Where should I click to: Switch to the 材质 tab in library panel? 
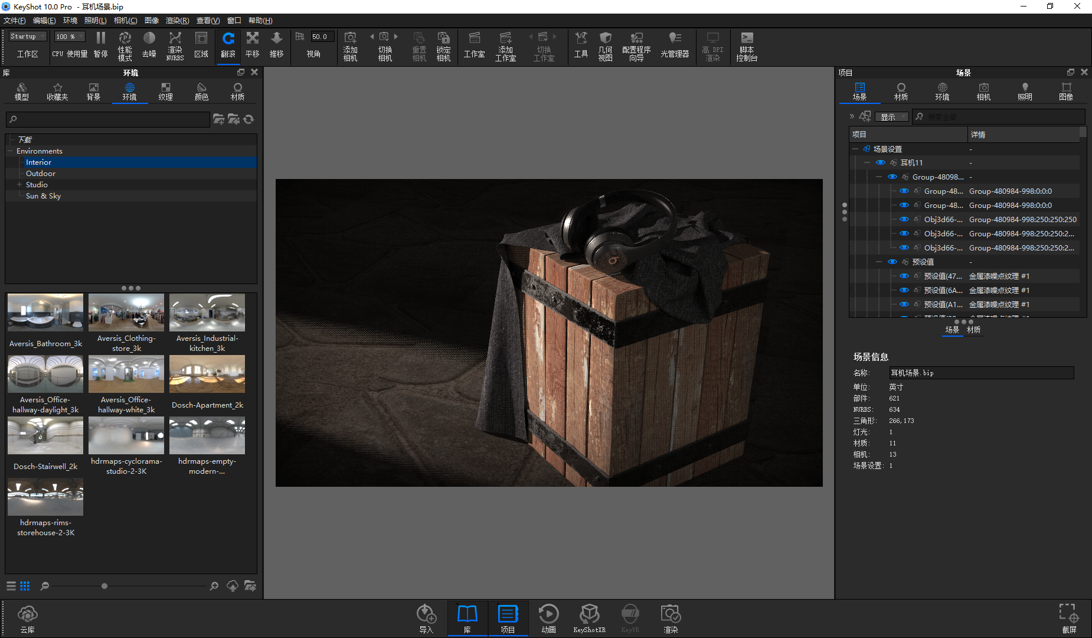click(237, 92)
